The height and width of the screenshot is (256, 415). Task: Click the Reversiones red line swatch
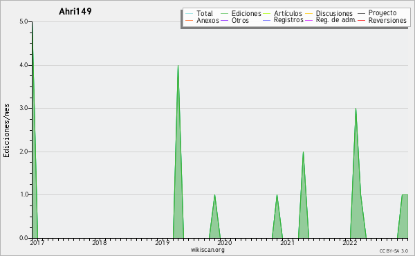pyautogui.click(x=361, y=20)
